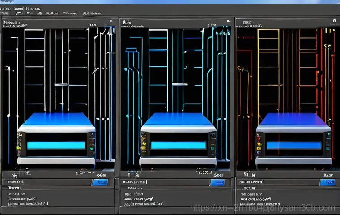Focus the text field beside the cyan-wired panel's blue button
The height and width of the screenshot is (215, 340).
[x=165, y=182]
